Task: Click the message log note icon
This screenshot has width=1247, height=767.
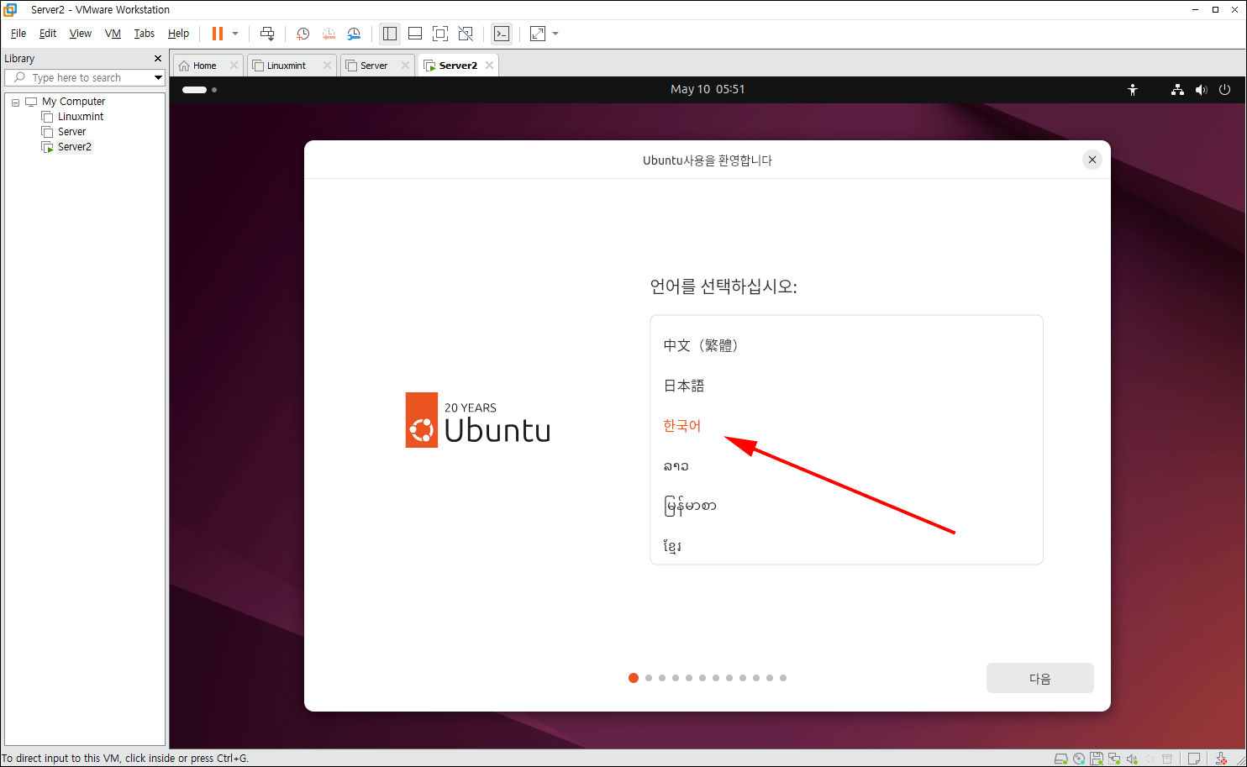Action: point(1194,759)
